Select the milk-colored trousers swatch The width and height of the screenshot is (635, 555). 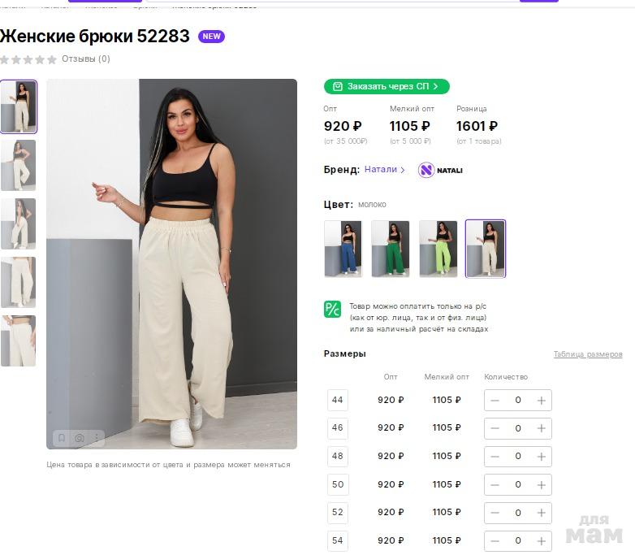pos(486,249)
